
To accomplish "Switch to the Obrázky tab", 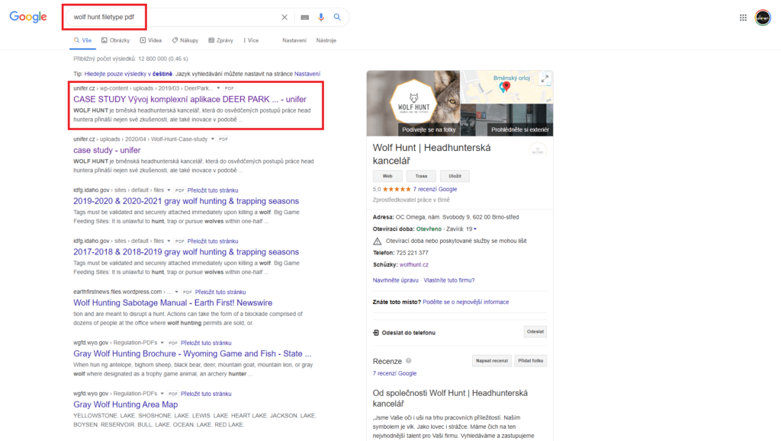I will tap(115, 40).
